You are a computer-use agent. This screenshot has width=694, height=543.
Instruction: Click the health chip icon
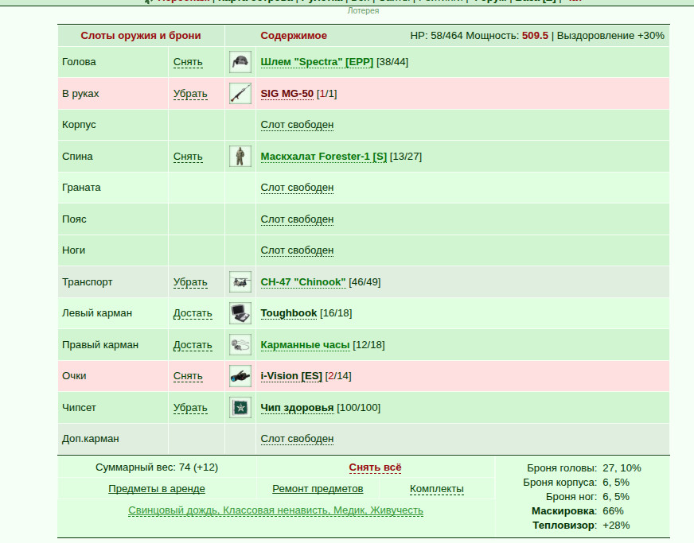(240, 408)
